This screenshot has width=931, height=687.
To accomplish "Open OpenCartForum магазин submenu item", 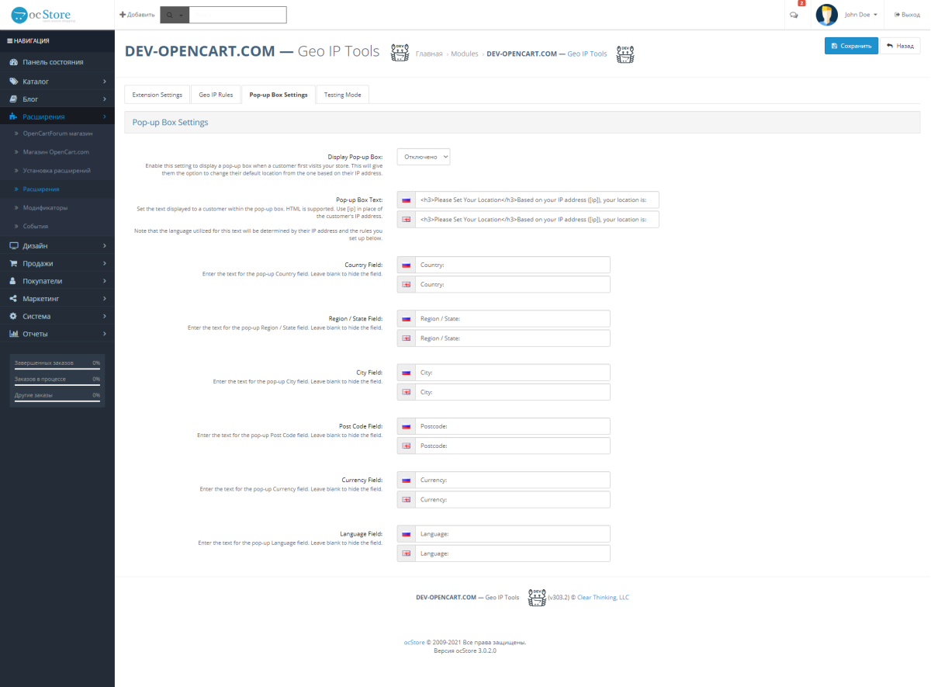I will pyautogui.click(x=57, y=134).
